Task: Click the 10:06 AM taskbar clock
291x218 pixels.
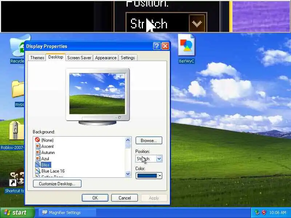Action: coord(278,213)
